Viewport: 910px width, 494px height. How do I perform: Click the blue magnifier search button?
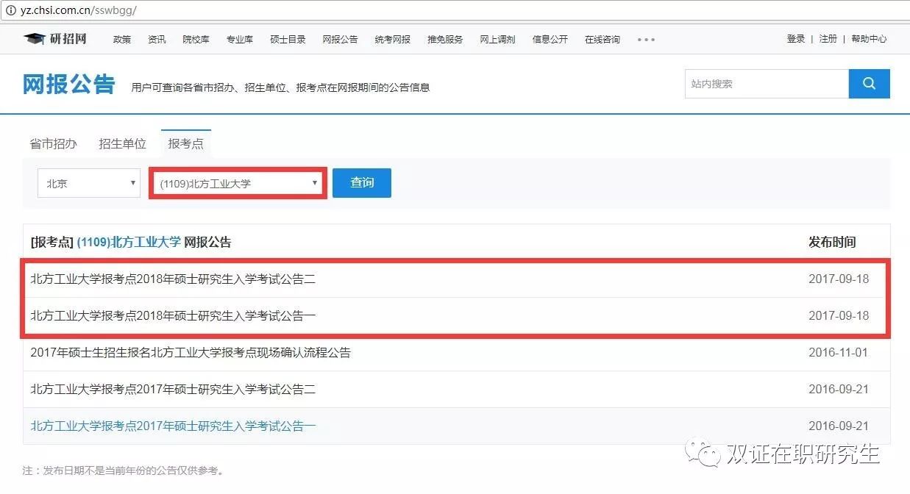pyautogui.click(x=869, y=84)
